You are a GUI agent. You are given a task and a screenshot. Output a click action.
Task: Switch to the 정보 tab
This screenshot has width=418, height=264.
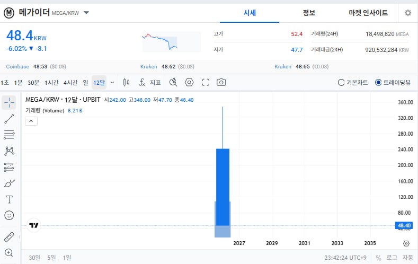(309, 13)
